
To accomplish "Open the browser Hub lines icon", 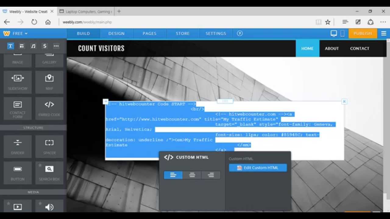I will (345, 22).
